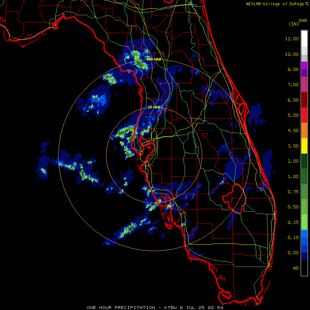Click the 8.00 legend value
Image resolution: width=310 pixels, height=310 pixels.
[x=293, y=69]
